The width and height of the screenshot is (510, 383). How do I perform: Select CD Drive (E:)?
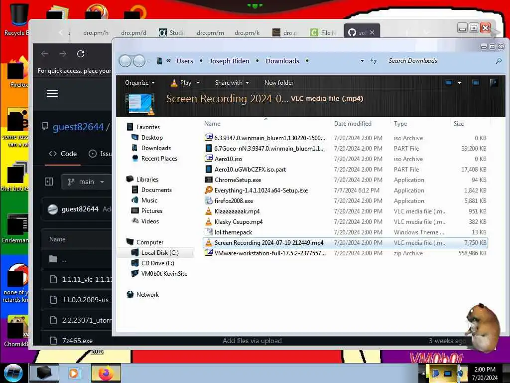tap(157, 263)
